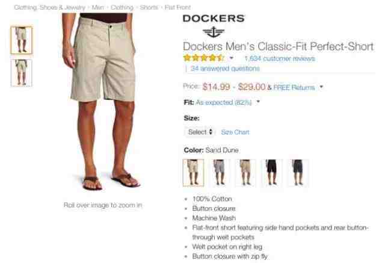
Task: Choose the dark charcoal shorts swatch
Action: click(298, 173)
